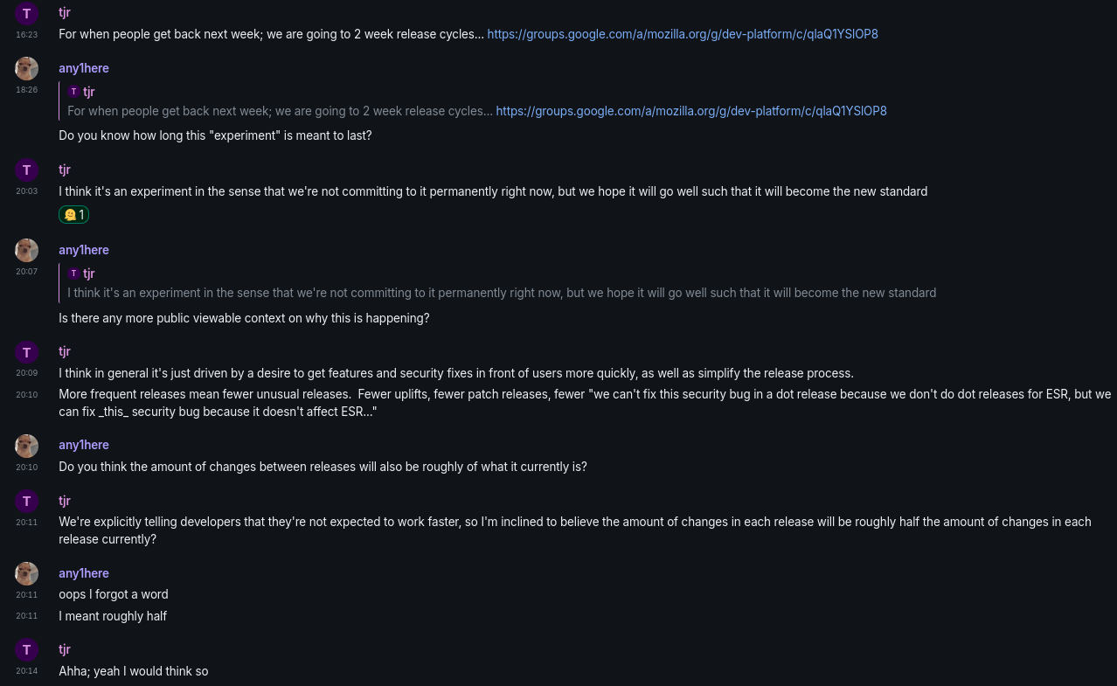The image size is (1117, 686).
Task: Click tjr's avatar beside the 20:11 reply
Action: coord(26,501)
